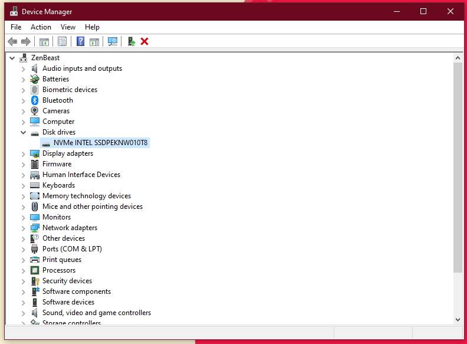Select Sound, video and game controllers label
The width and height of the screenshot is (467, 344).
(x=97, y=313)
